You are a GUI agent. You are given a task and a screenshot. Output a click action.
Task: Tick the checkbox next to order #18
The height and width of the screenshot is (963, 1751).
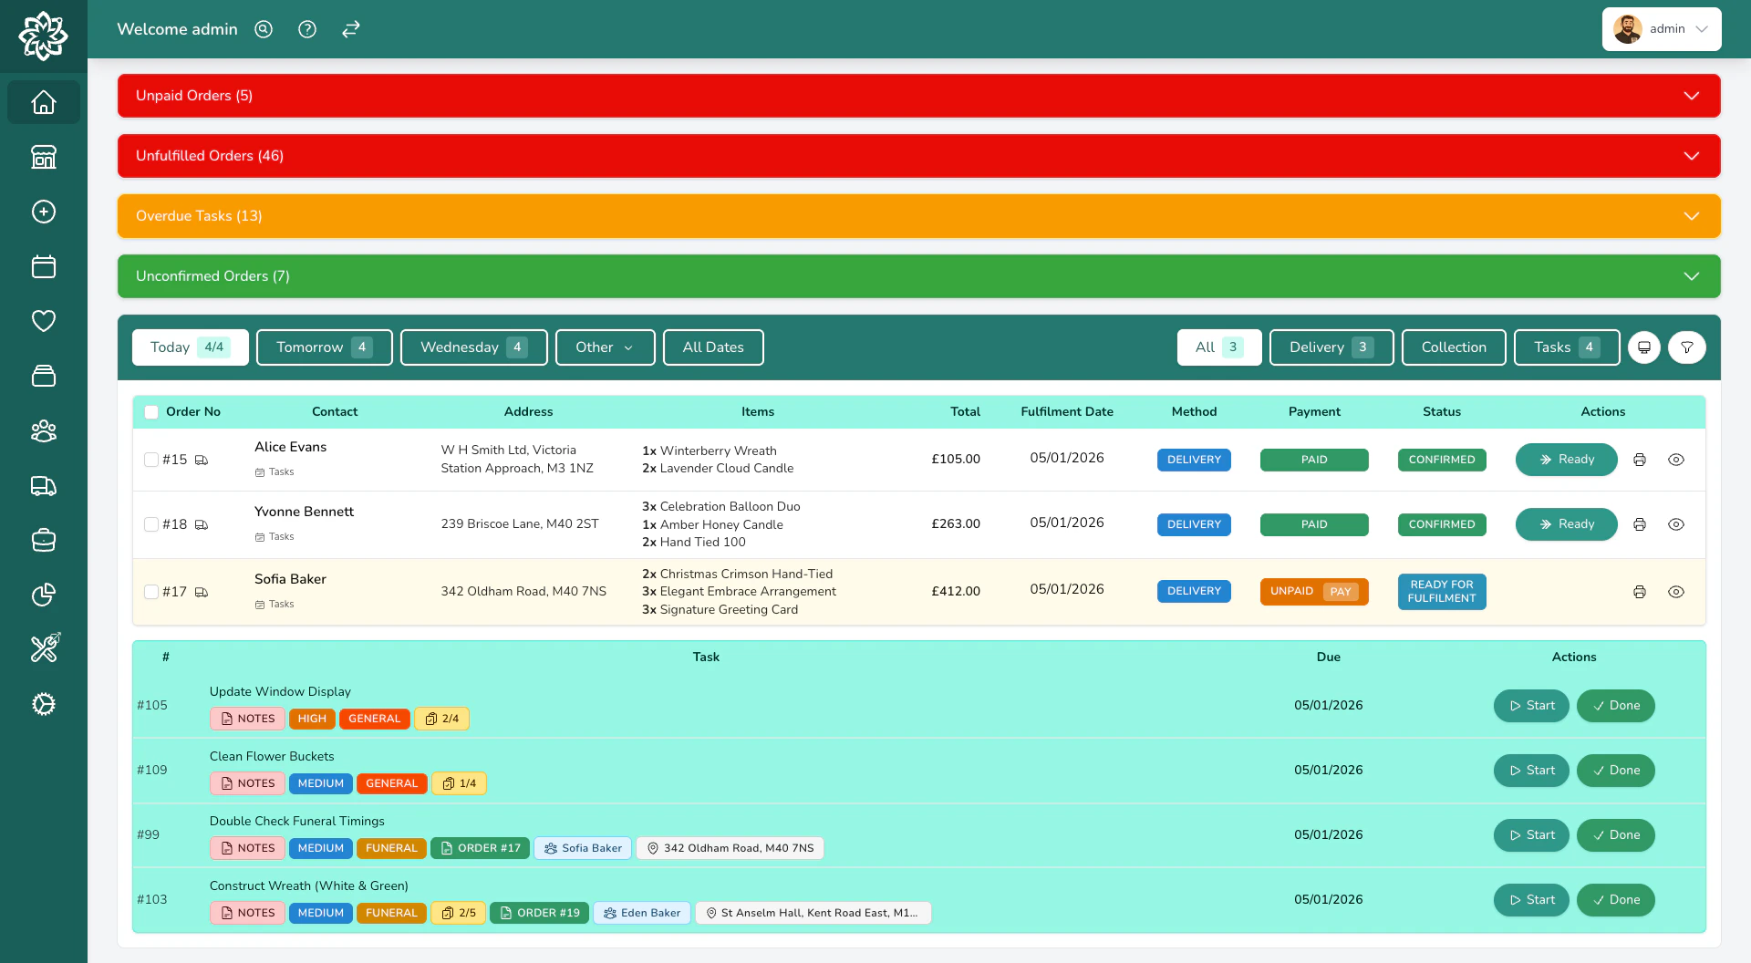tap(151, 524)
